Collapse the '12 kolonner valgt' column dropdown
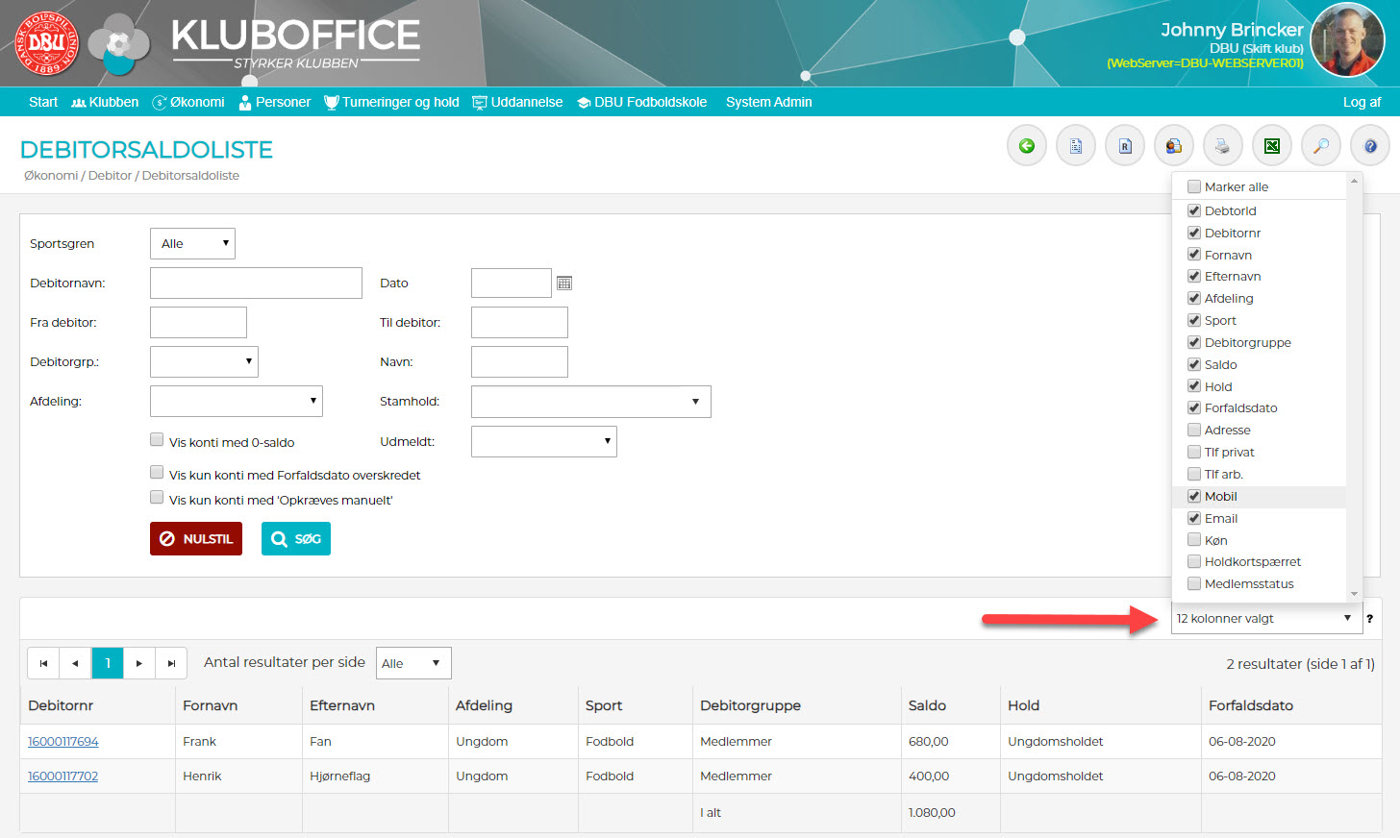The height and width of the screenshot is (838, 1400). point(1266,619)
